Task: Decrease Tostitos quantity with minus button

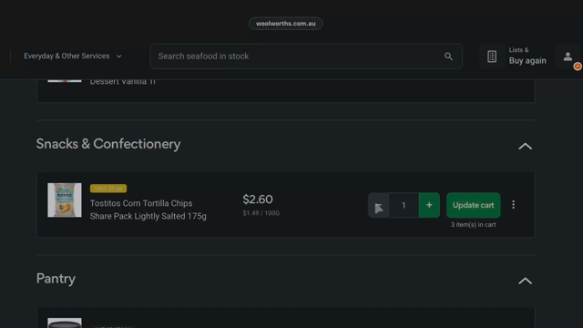Action: click(379, 205)
